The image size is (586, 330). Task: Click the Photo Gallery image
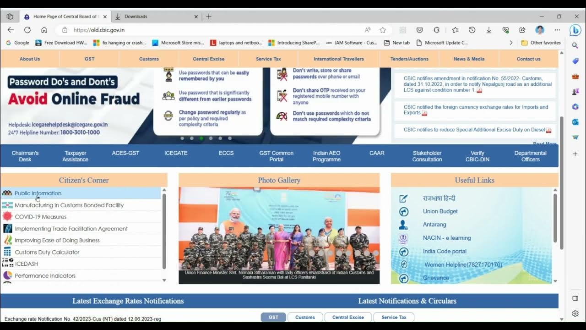[x=279, y=235]
